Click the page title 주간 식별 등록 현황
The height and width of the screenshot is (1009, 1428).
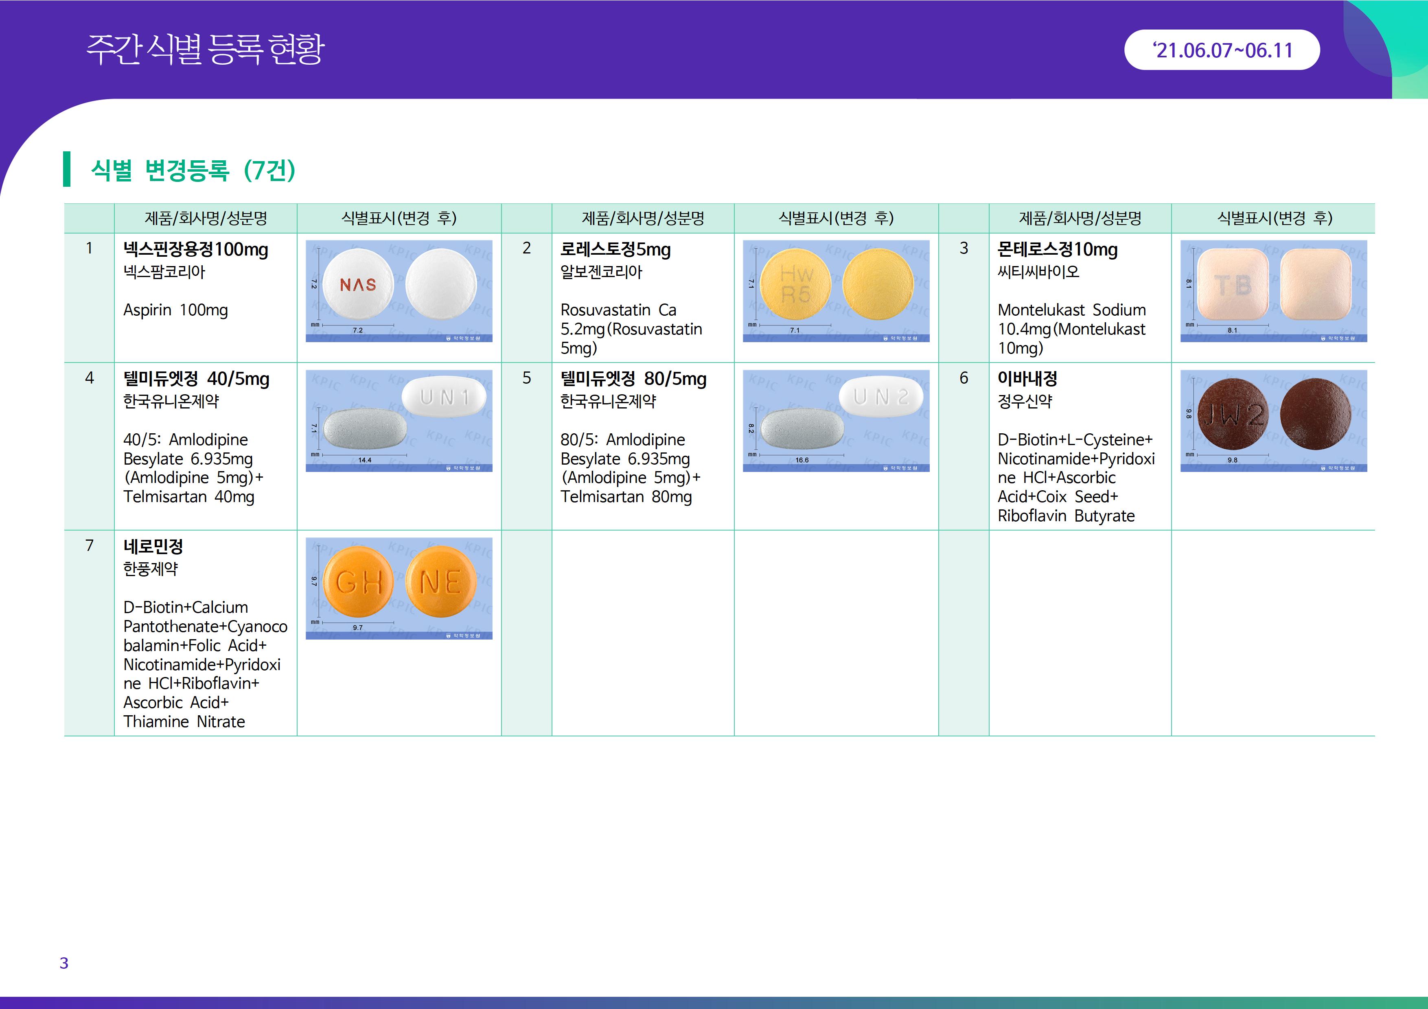coord(205,50)
